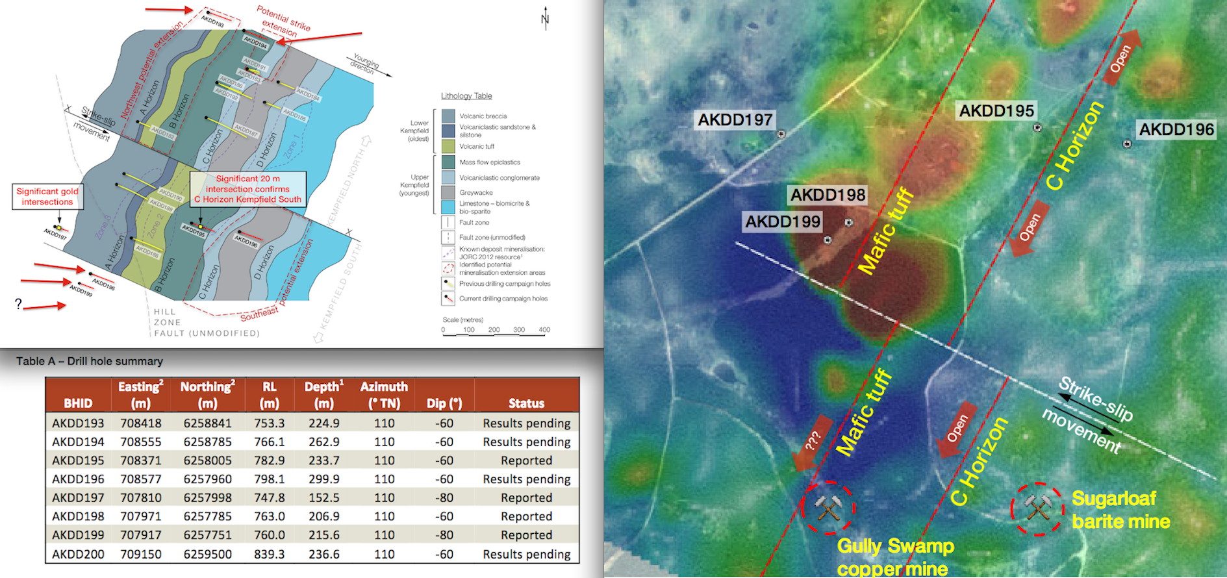The height and width of the screenshot is (578, 1227).
Task: Click the 'Significant gold intersections' callout box
Action: point(47,196)
